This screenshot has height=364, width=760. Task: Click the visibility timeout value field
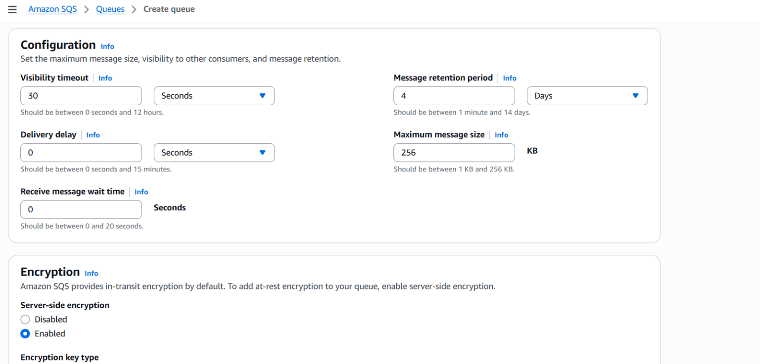(81, 95)
